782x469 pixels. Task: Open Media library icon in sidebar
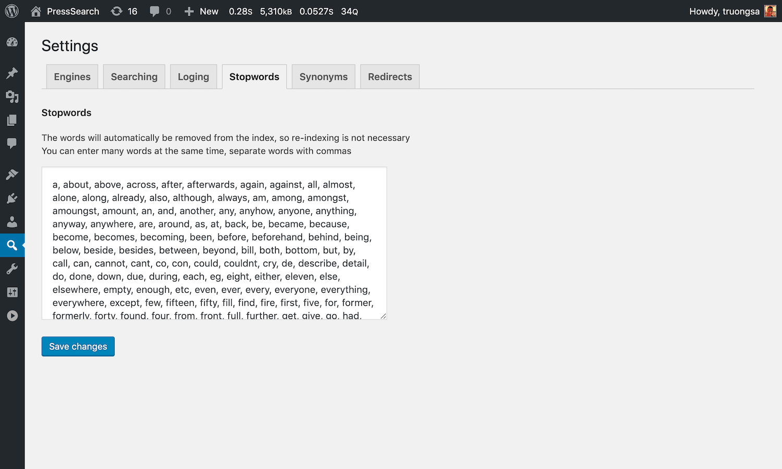tap(12, 97)
